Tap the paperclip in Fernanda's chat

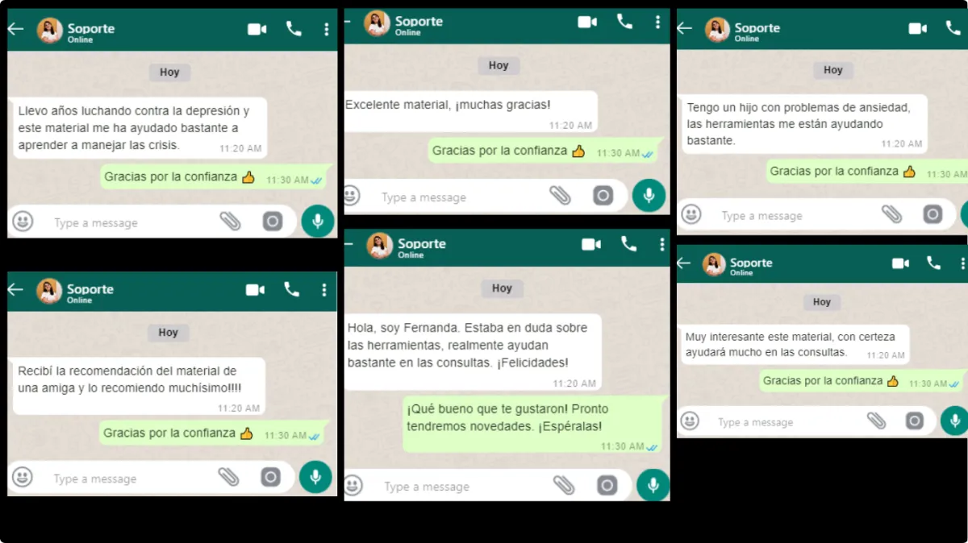(x=564, y=485)
